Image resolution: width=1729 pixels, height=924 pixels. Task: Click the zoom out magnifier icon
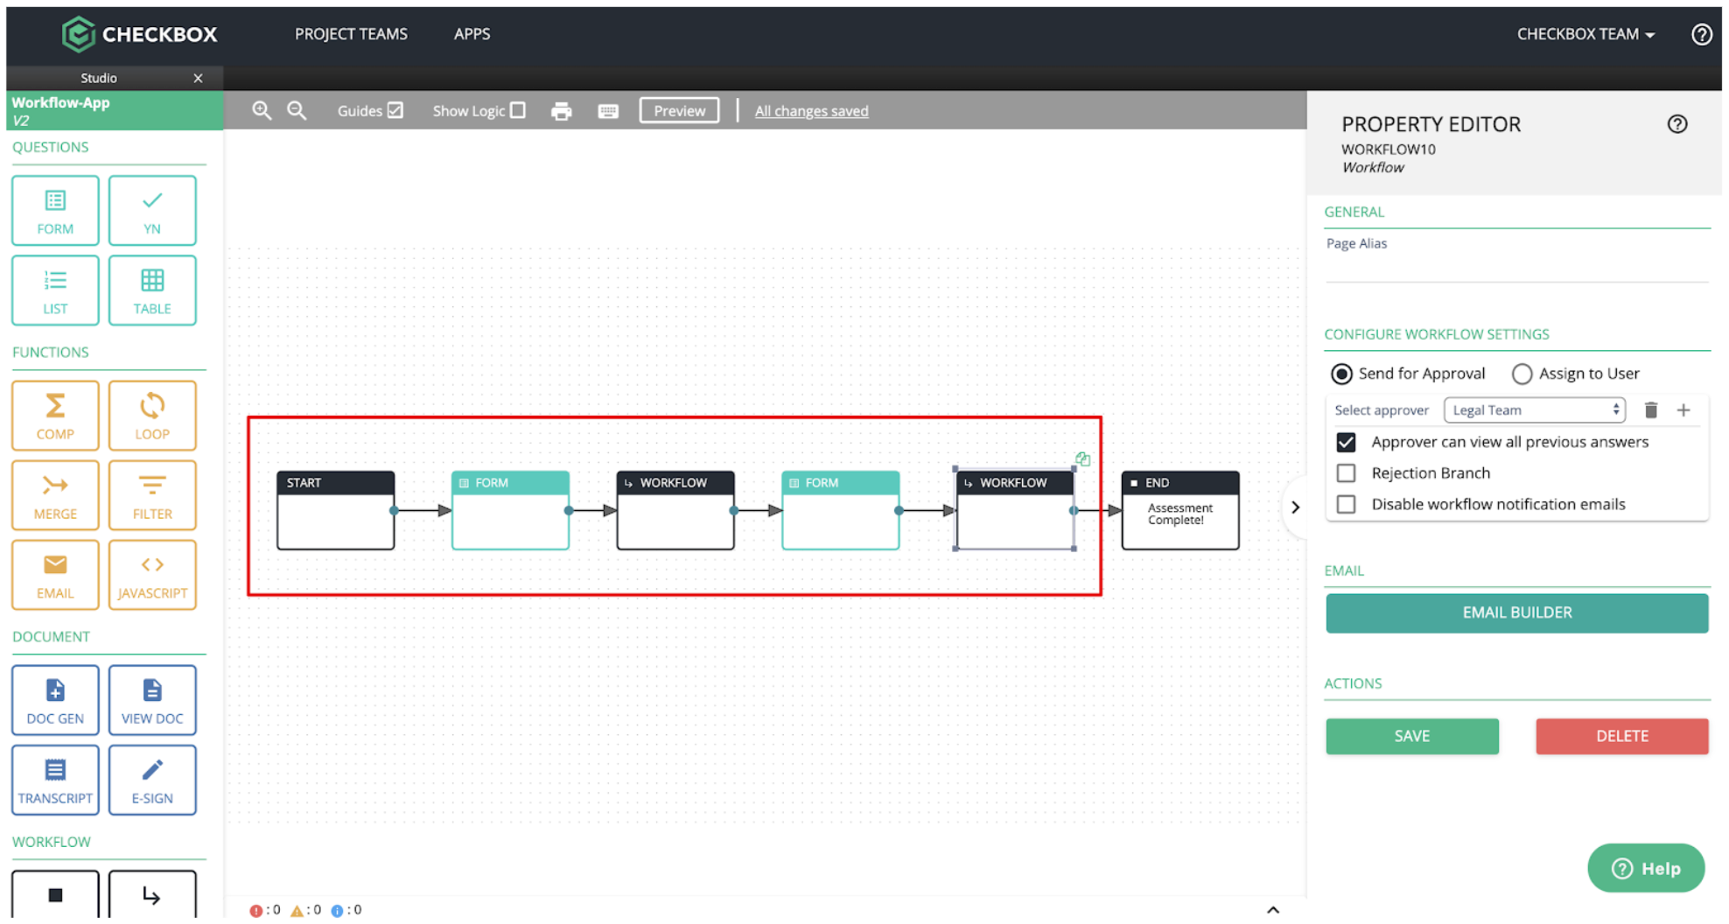coord(297,111)
